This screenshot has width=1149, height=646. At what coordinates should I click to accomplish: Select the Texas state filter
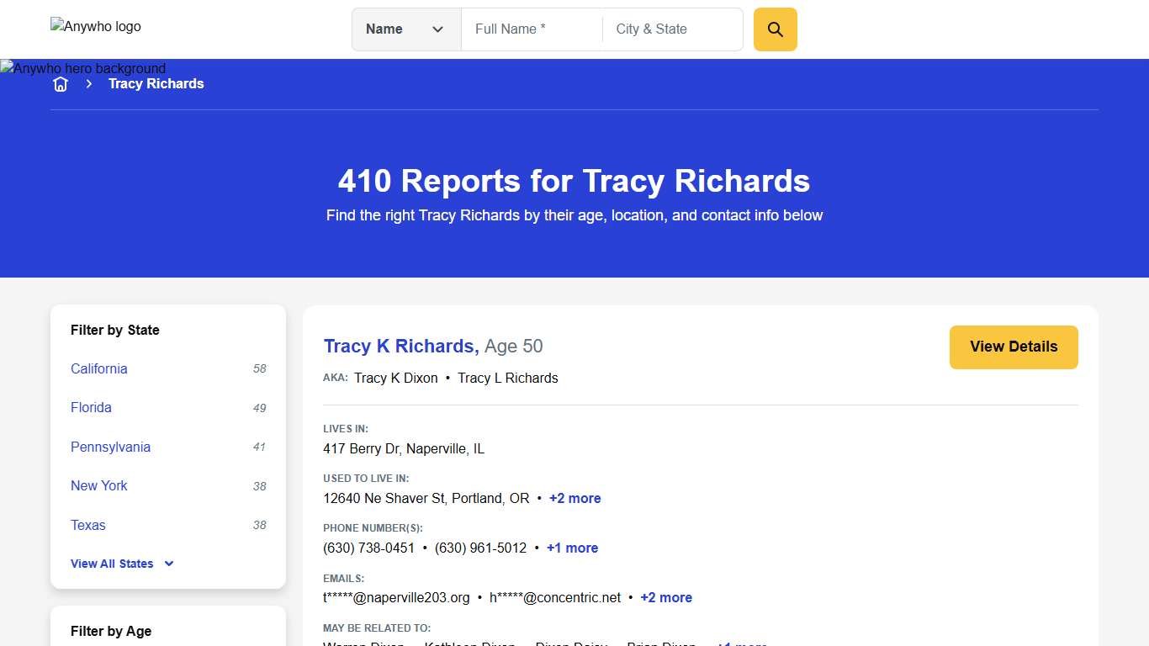[87, 525]
